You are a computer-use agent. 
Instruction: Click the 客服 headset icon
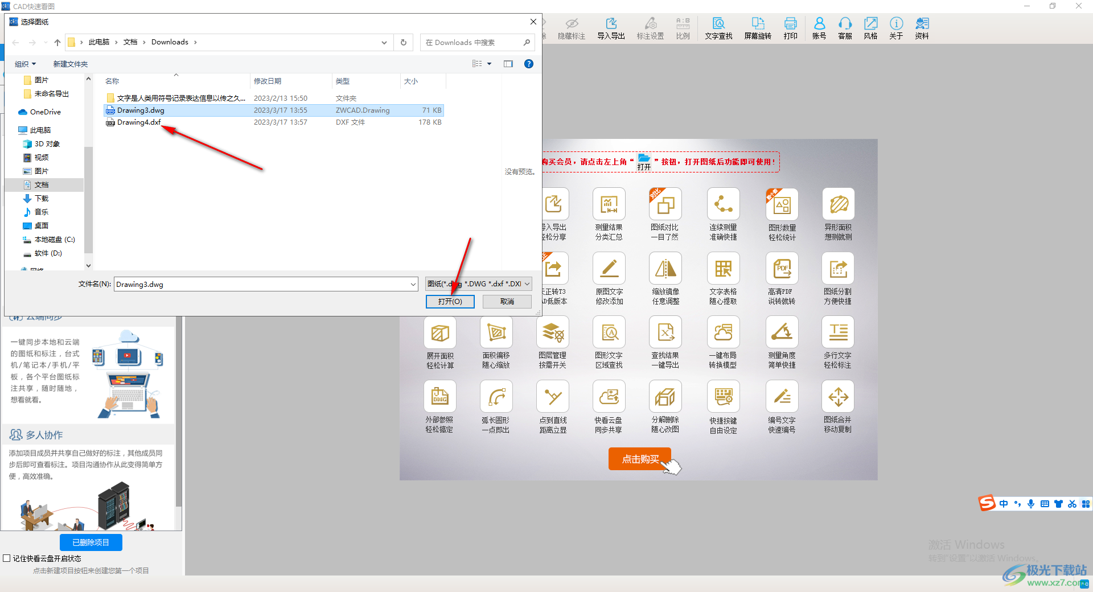pyautogui.click(x=845, y=28)
